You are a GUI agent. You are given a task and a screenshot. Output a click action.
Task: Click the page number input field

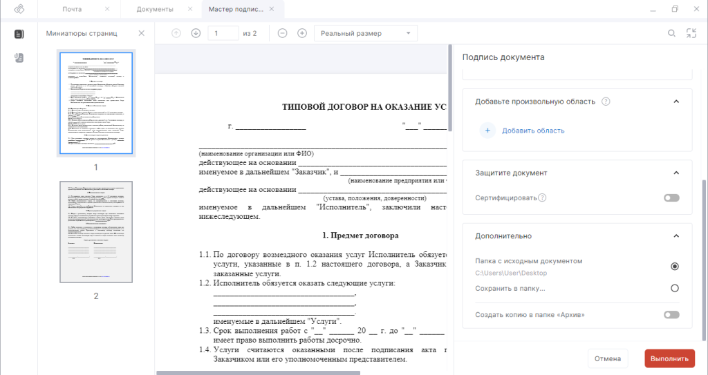(223, 33)
